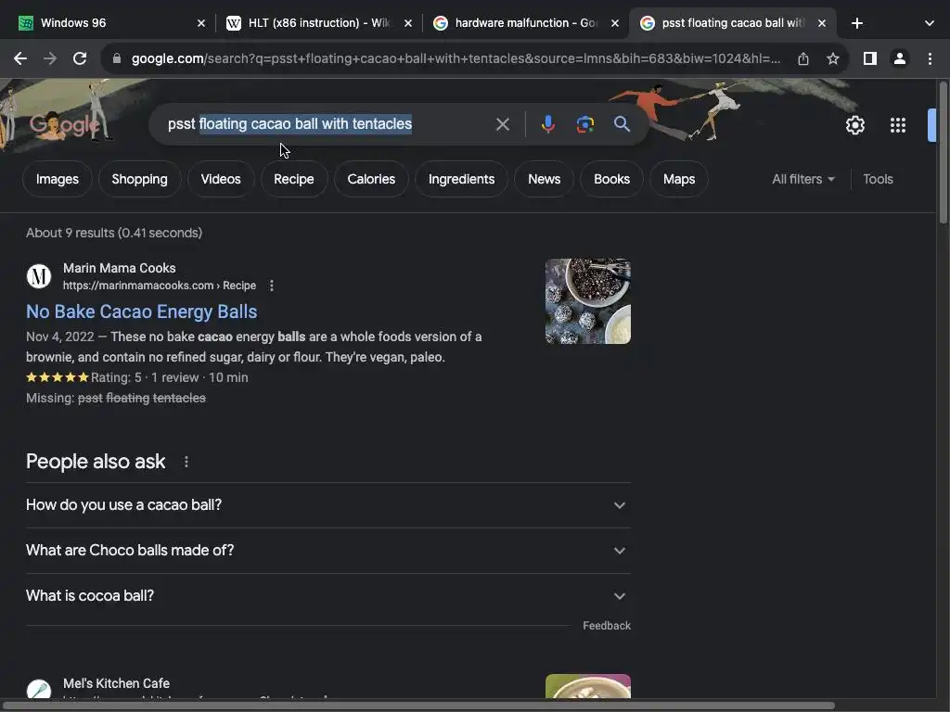Image resolution: width=950 pixels, height=712 pixels.
Task: Open No Bake Cacao Energy Balls link
Action: pos(141,311)
